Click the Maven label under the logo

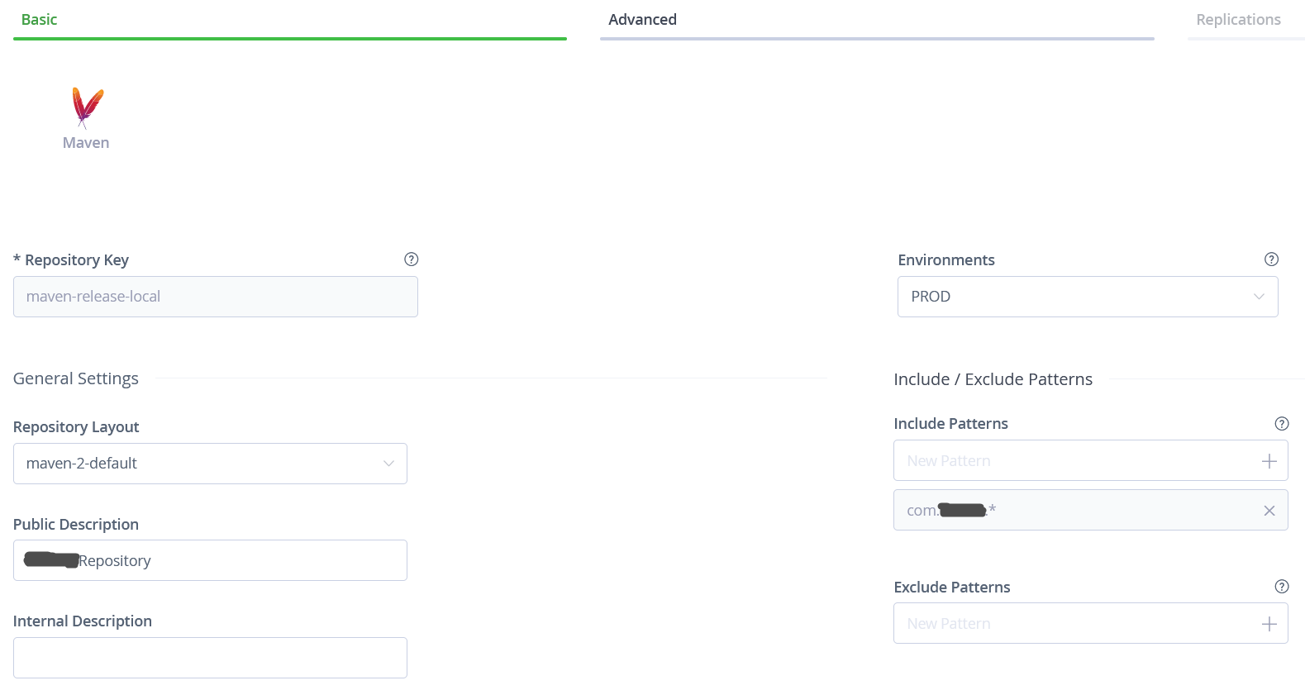coord(86,143)
